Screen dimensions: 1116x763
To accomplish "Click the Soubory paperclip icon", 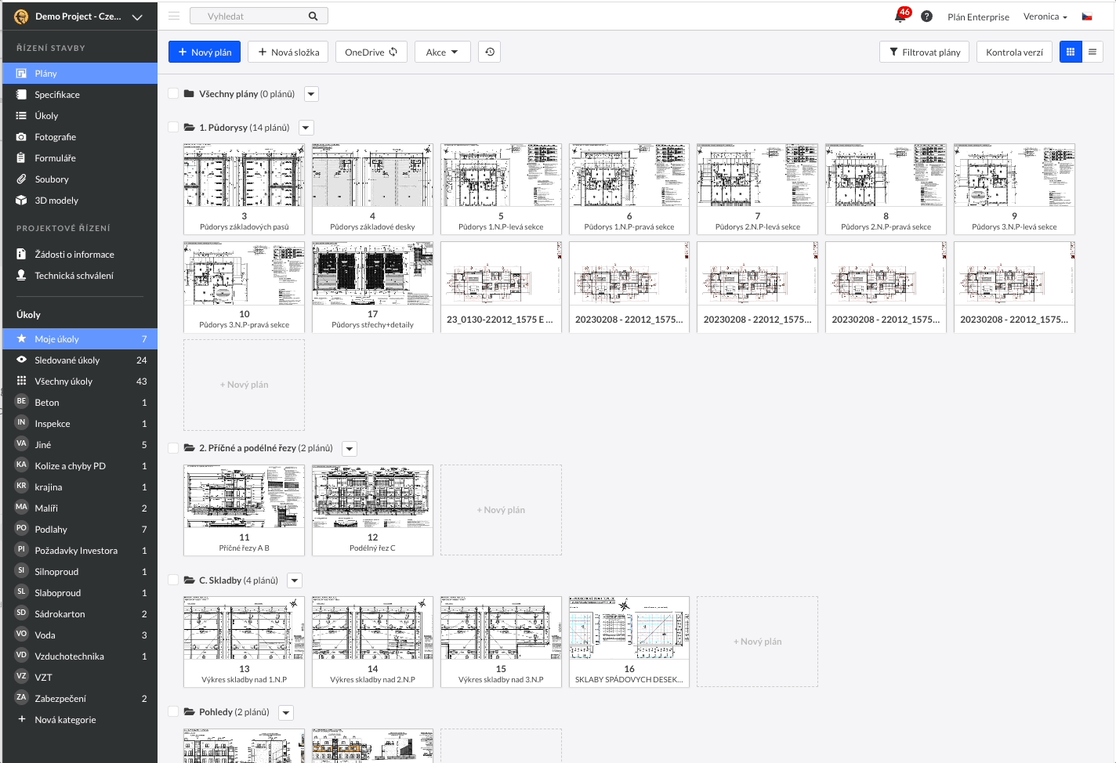I will [21, 179].
